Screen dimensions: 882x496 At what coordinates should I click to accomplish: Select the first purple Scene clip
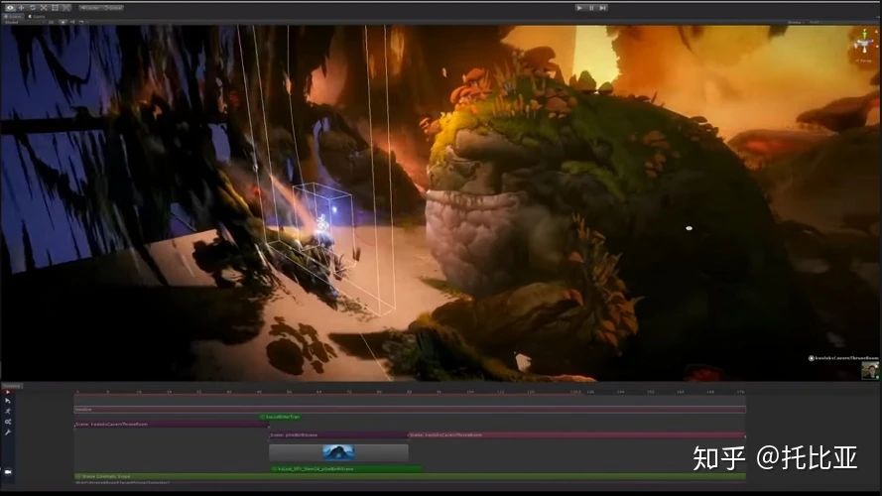tap(172, 424)
